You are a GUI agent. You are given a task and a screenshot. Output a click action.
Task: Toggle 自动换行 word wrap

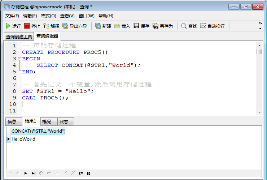coord(213,26)
